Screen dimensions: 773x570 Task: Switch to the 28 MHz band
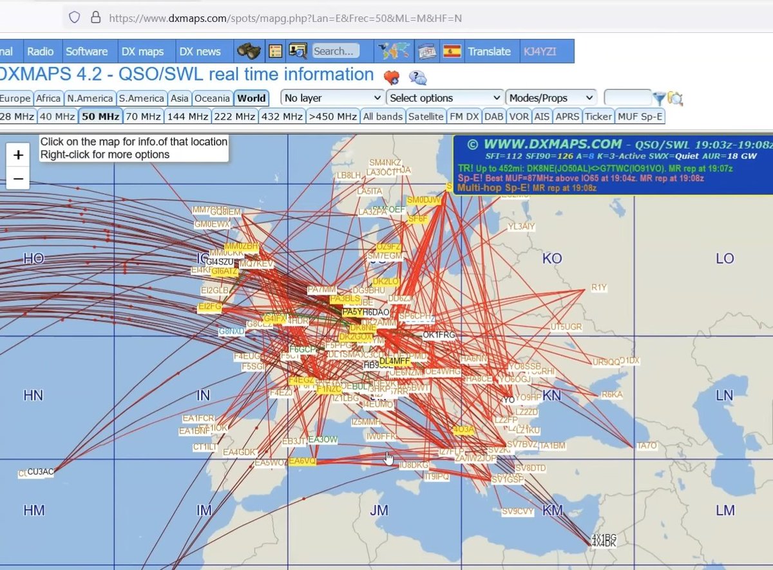coord(17,116)
